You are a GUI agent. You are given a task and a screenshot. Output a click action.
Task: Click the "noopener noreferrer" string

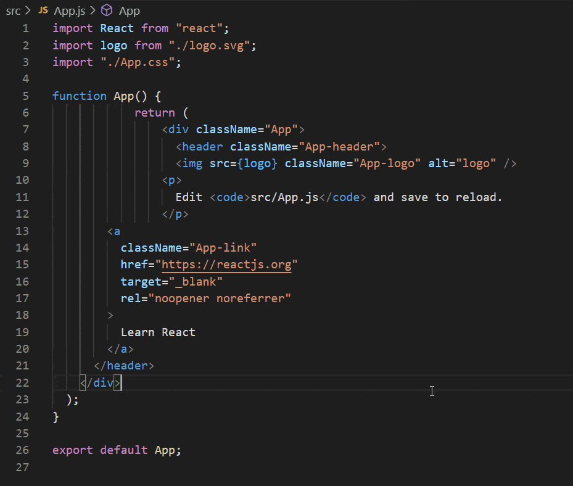click(220, 299)
